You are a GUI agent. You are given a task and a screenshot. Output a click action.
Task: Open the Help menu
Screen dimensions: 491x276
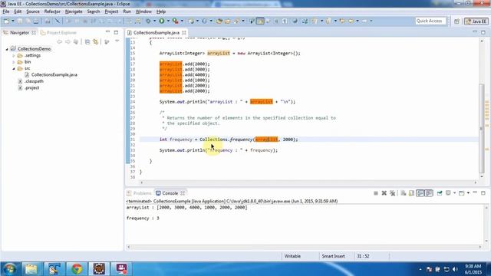[x=161, y=11]
